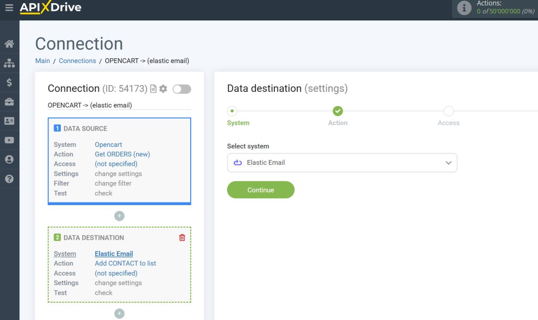
Task: Click data destination change settings
Action: click(118, 283)
